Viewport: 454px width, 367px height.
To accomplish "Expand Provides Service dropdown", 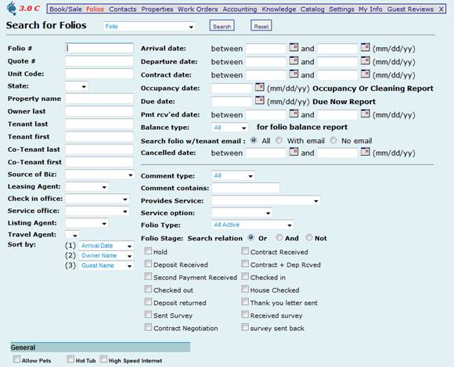I will coord(266,201).
